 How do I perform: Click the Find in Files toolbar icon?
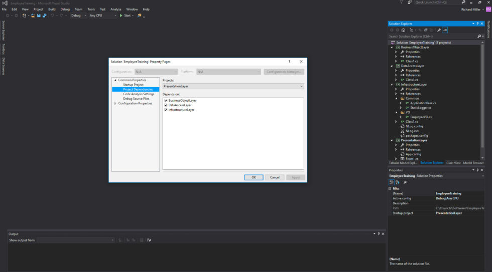[x=140, y=16]
